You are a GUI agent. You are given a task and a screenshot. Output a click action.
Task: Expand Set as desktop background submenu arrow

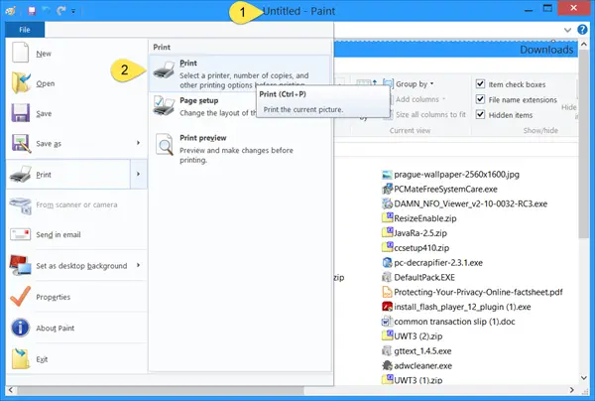(x=138, y=265)
